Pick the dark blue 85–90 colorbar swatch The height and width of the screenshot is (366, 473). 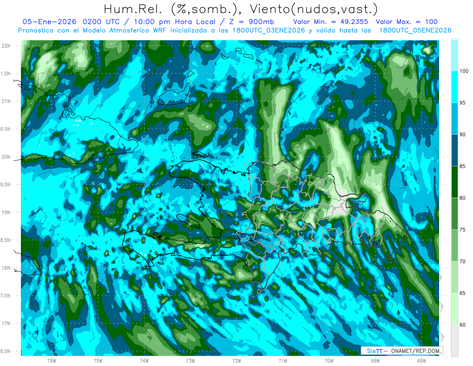pyautogui.click(x=454, y=150)
